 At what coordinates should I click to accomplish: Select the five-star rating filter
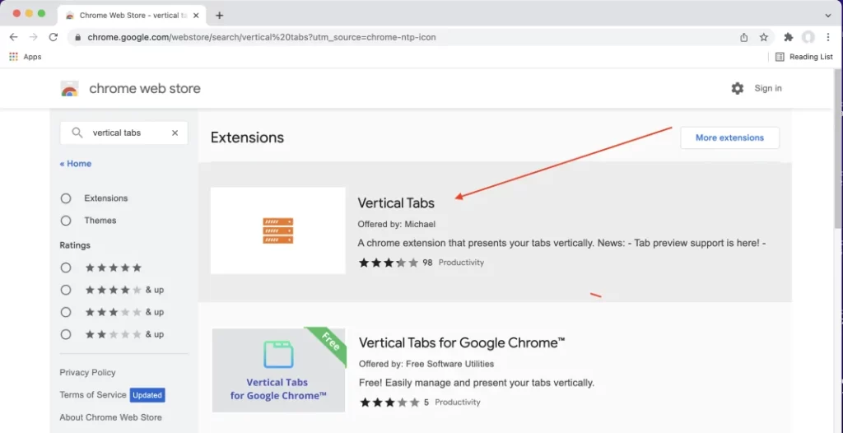(66, 268)
